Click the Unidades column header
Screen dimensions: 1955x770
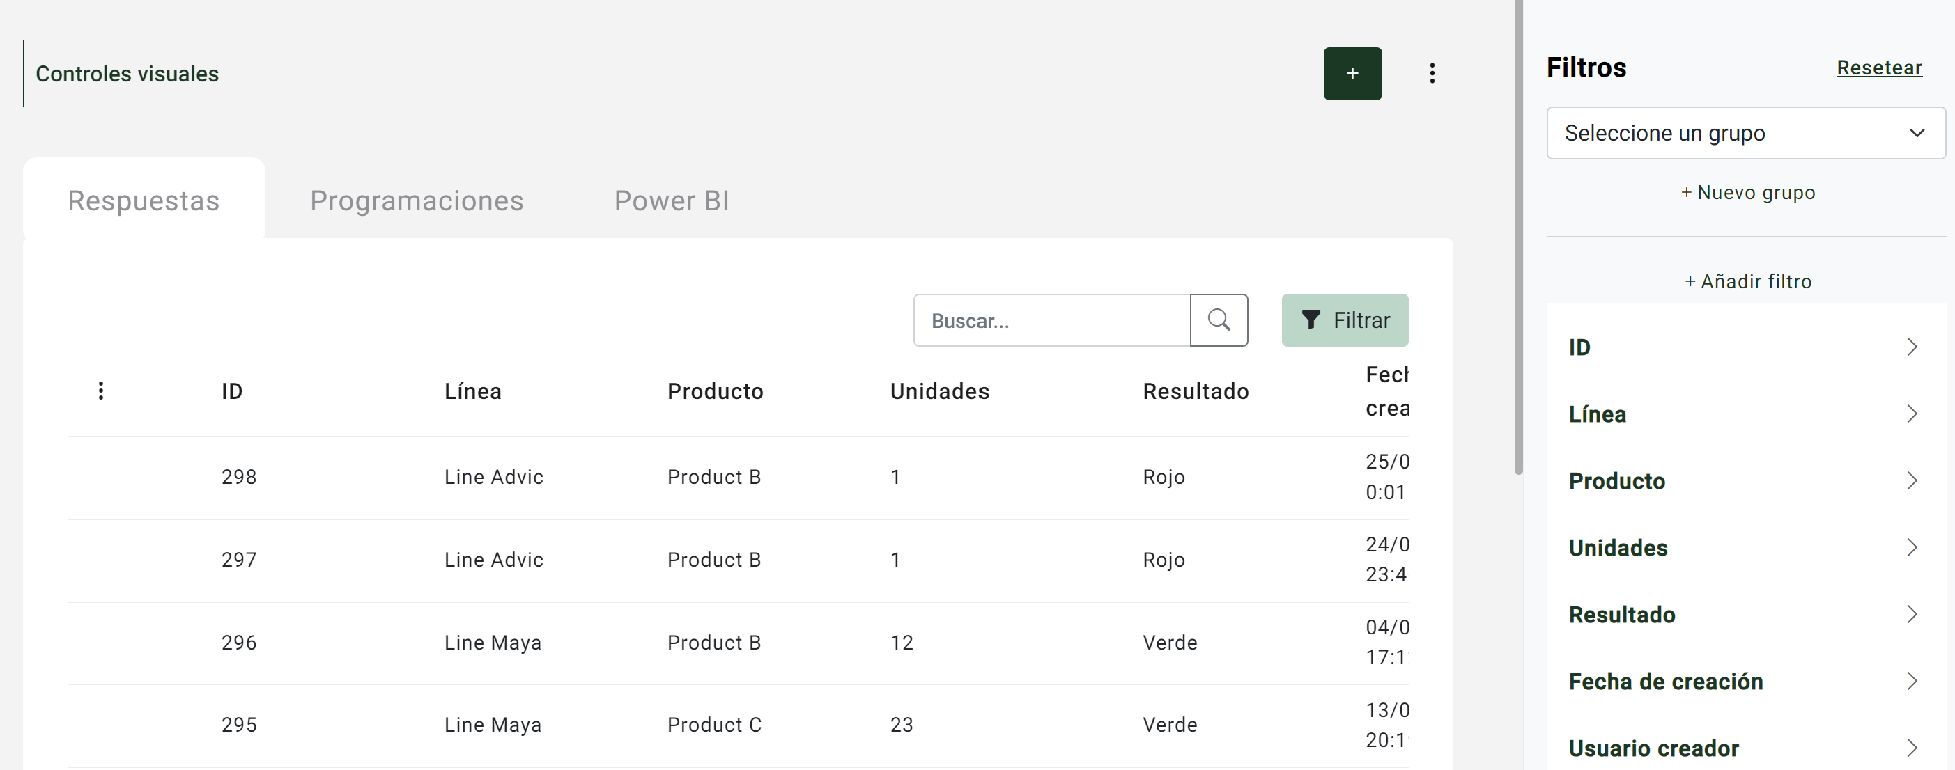940,391
